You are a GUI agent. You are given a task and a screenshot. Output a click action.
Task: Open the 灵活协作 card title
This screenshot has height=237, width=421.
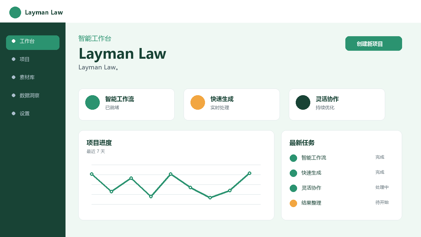[327, 99]
